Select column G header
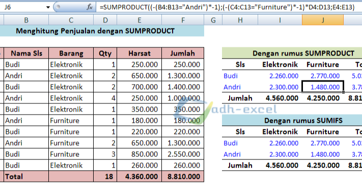 point(213,20)
